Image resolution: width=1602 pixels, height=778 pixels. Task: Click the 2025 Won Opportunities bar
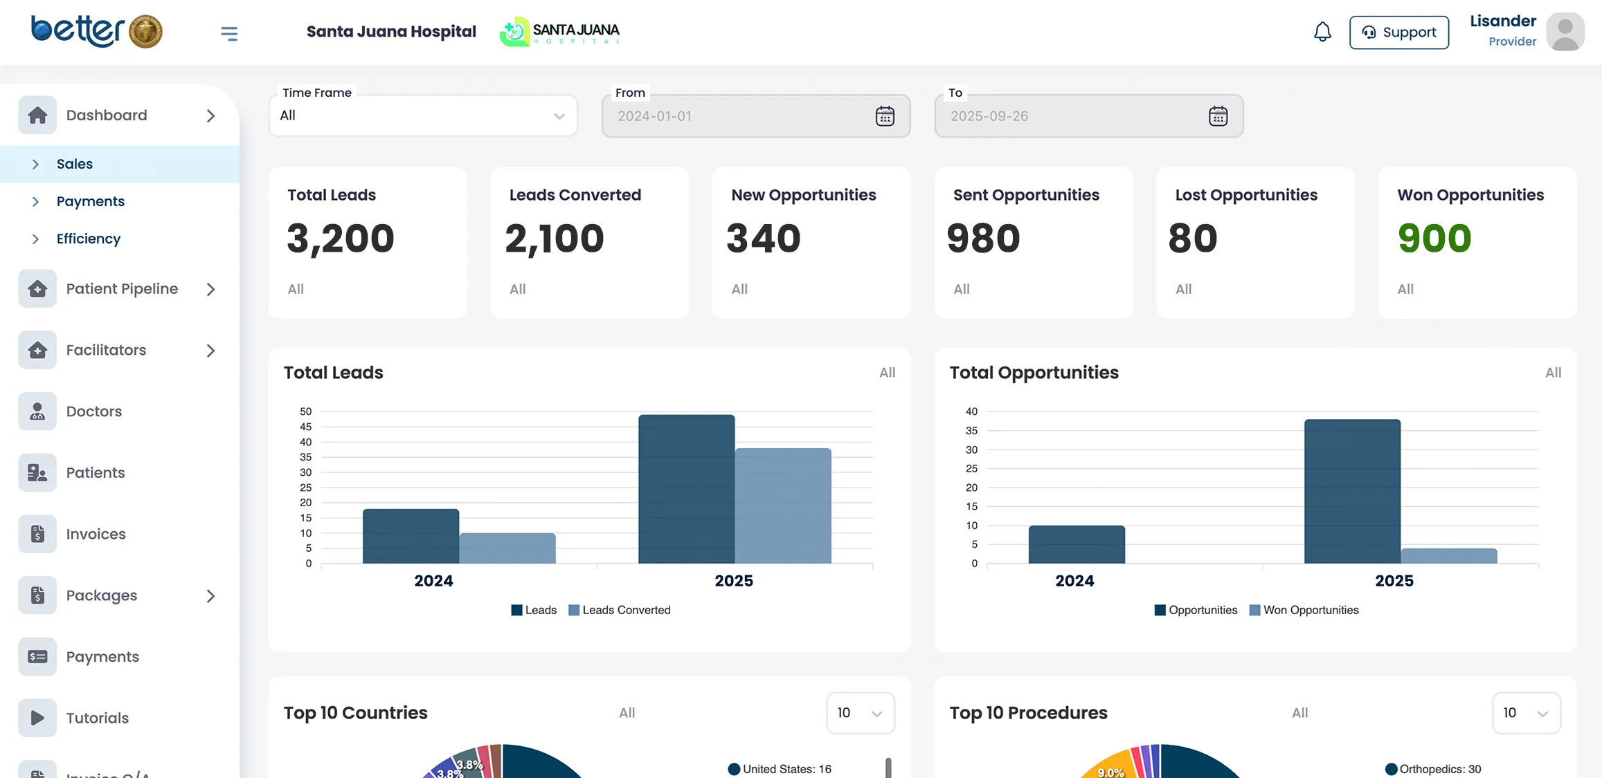(1449, 556)
